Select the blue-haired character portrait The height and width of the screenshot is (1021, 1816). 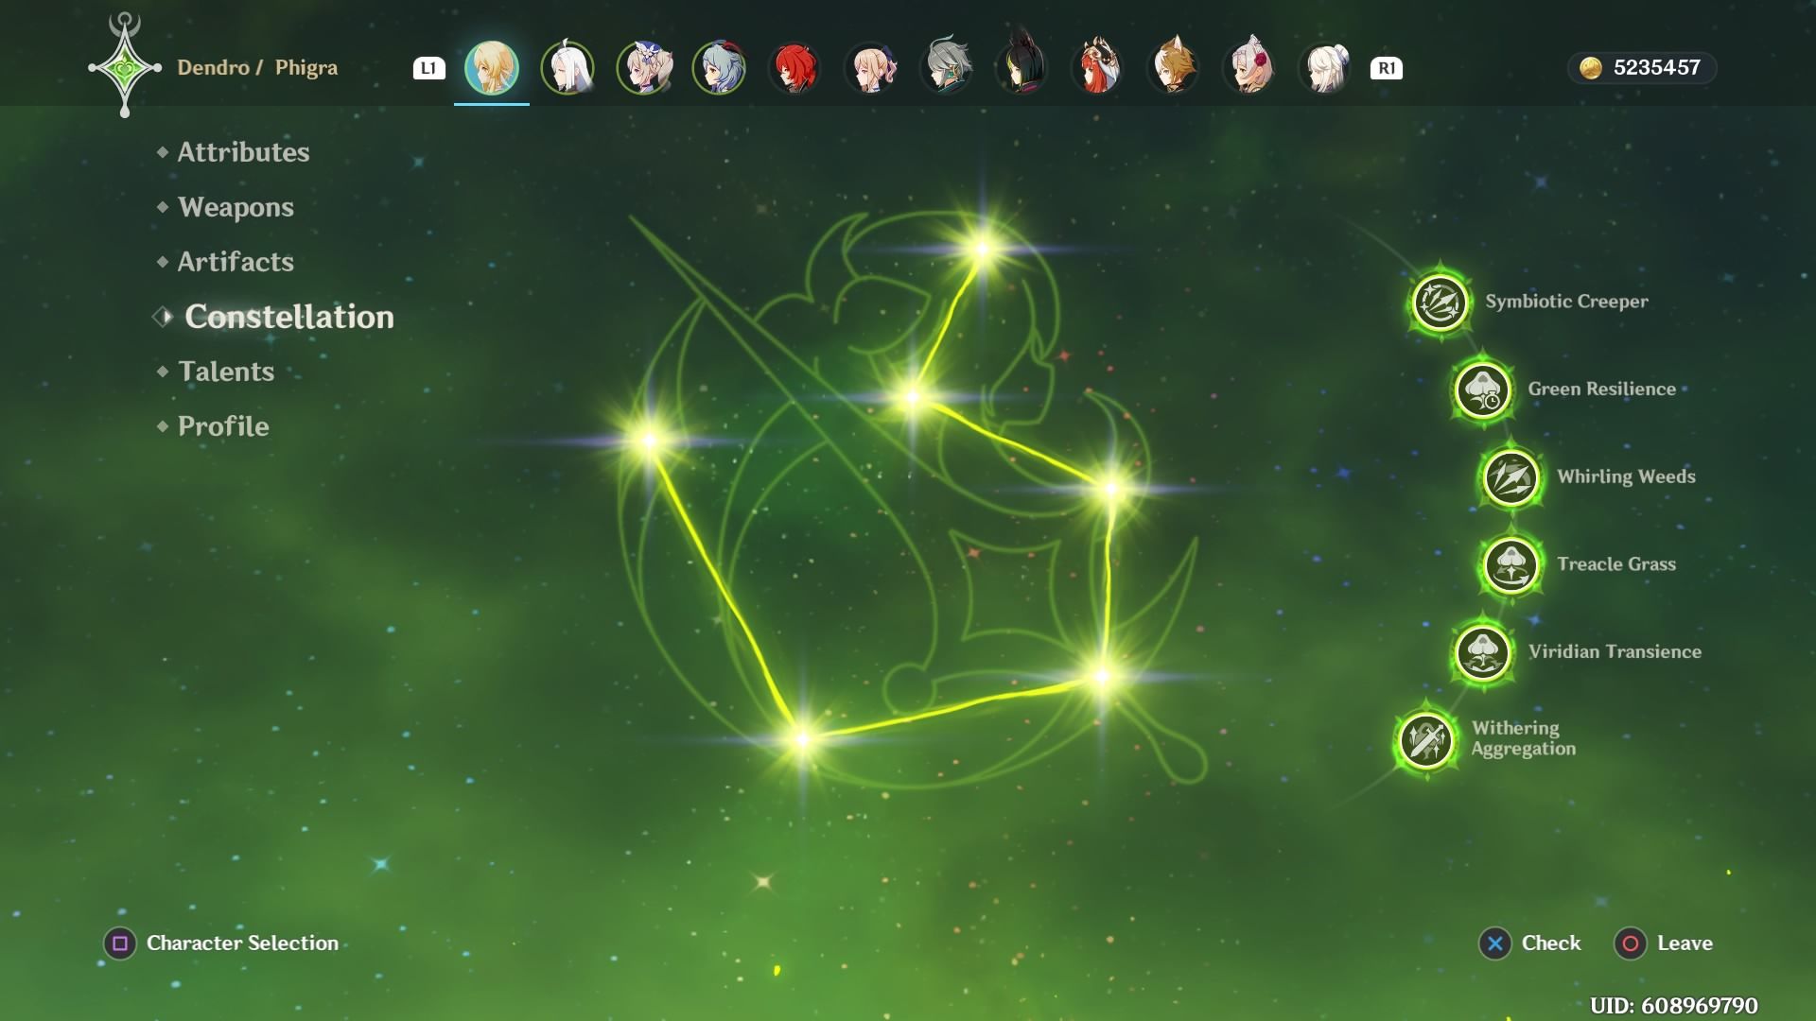coord(719,68)
